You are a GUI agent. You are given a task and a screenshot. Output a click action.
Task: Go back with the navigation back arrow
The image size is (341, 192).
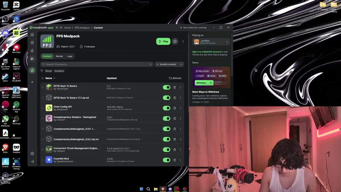pyautogui.click(x=57, y=27)
